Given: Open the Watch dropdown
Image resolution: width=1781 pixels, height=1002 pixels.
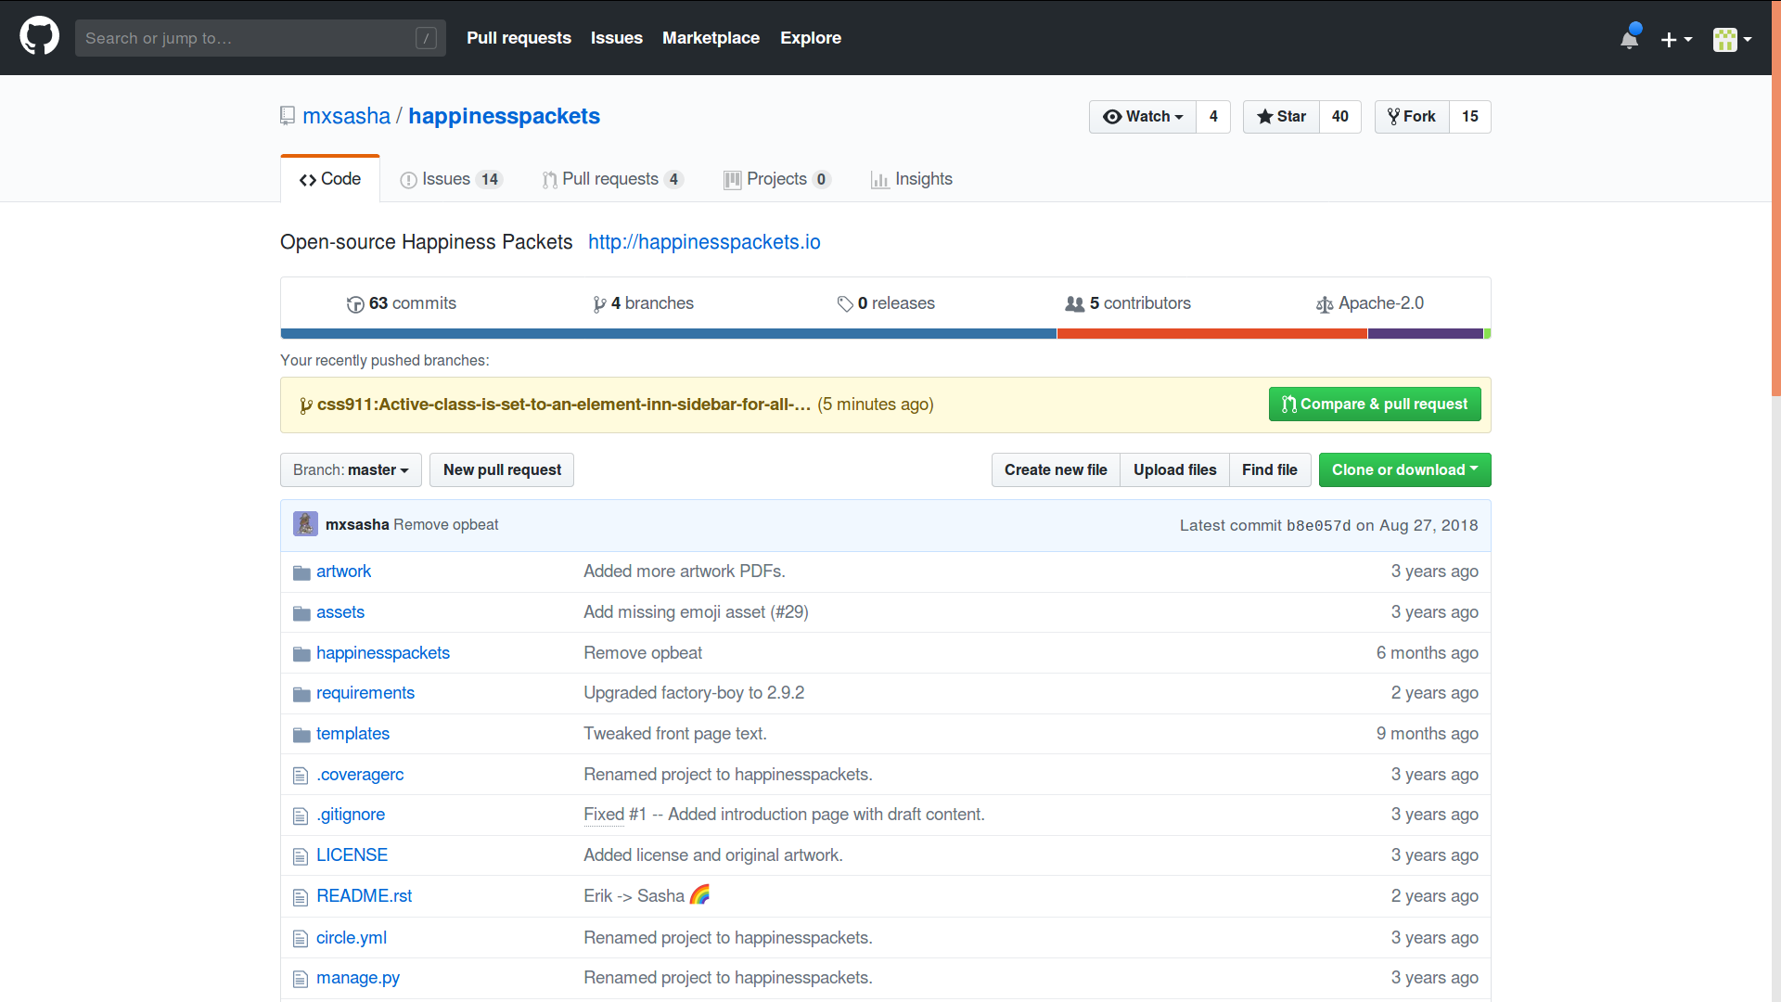Looking at the screenshot, I should [1143, 117].
